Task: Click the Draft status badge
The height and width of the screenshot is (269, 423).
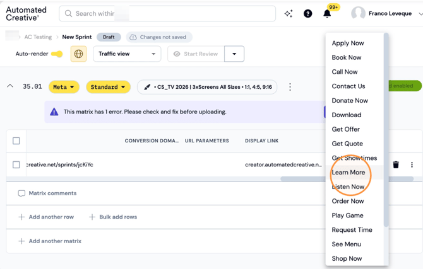Action: [x=109, y=37]
